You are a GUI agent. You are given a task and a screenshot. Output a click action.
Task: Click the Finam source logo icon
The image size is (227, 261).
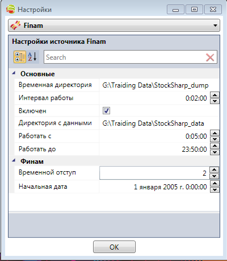pos(15,26)
